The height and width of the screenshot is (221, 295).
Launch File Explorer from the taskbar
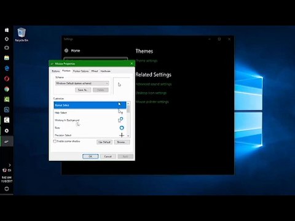pos(7,58)
